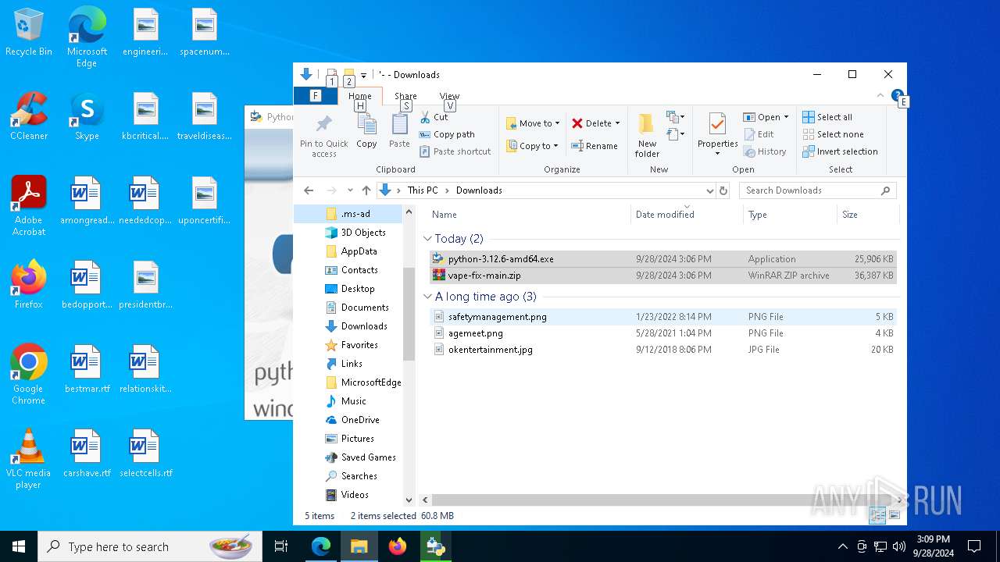
Task: Select agemeet.png file
Action: [663, 333]
